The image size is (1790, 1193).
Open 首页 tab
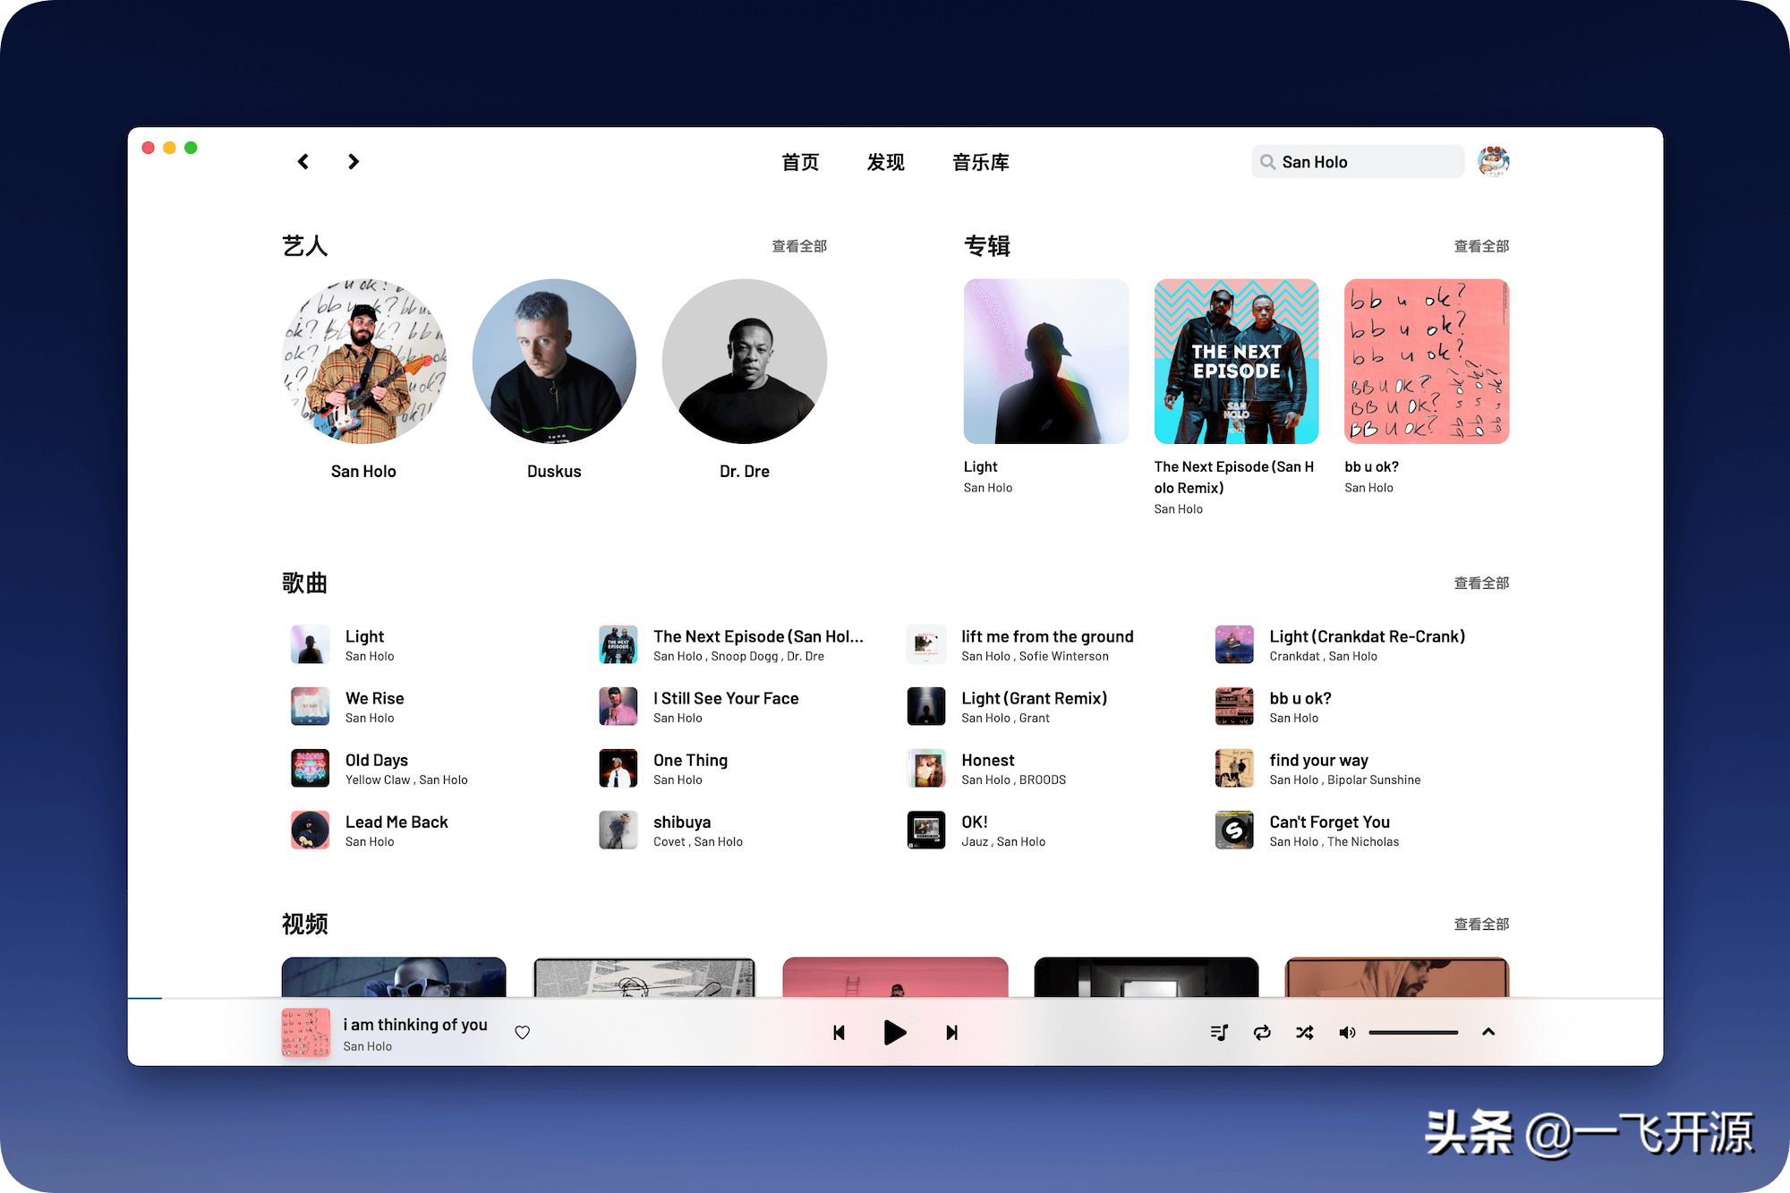click(800, 163)
